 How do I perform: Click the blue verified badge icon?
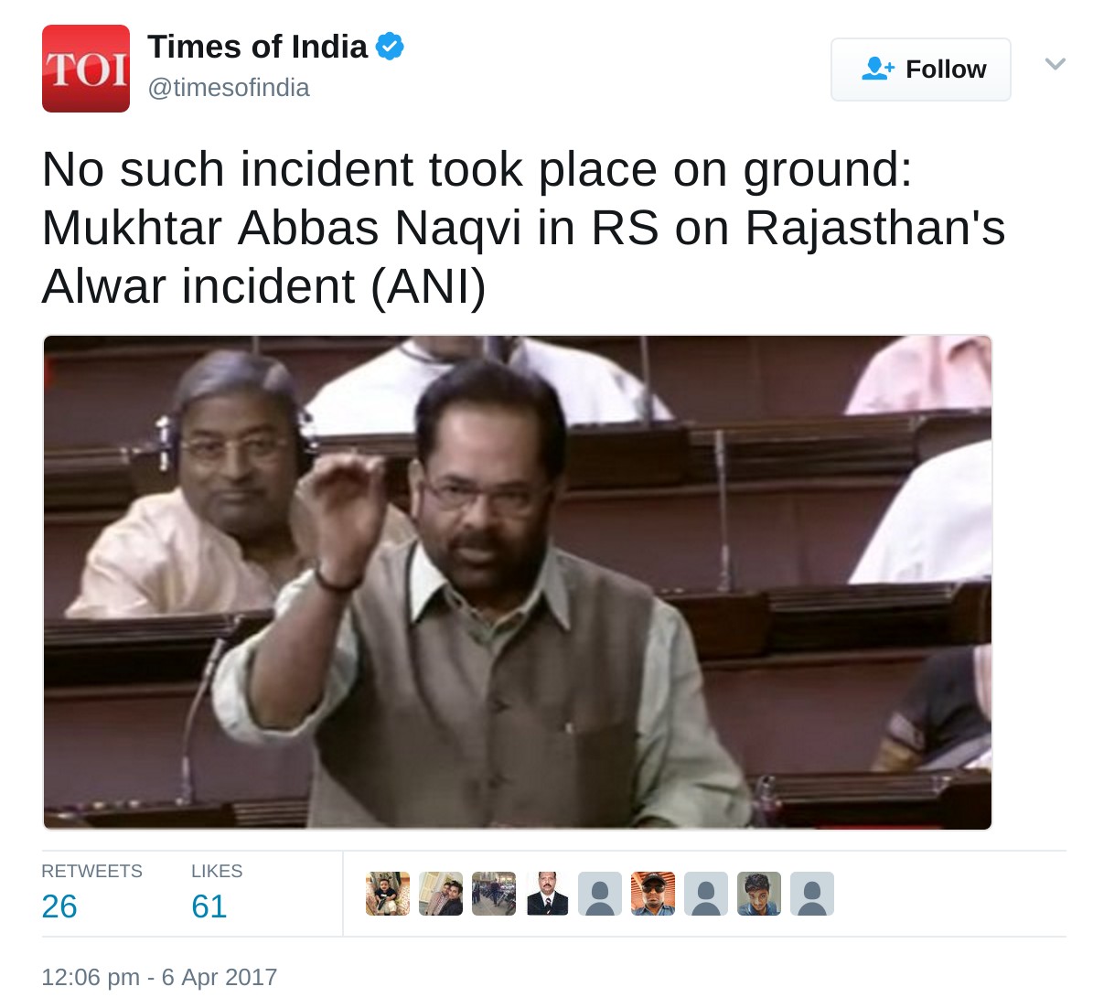coord(390,47)
